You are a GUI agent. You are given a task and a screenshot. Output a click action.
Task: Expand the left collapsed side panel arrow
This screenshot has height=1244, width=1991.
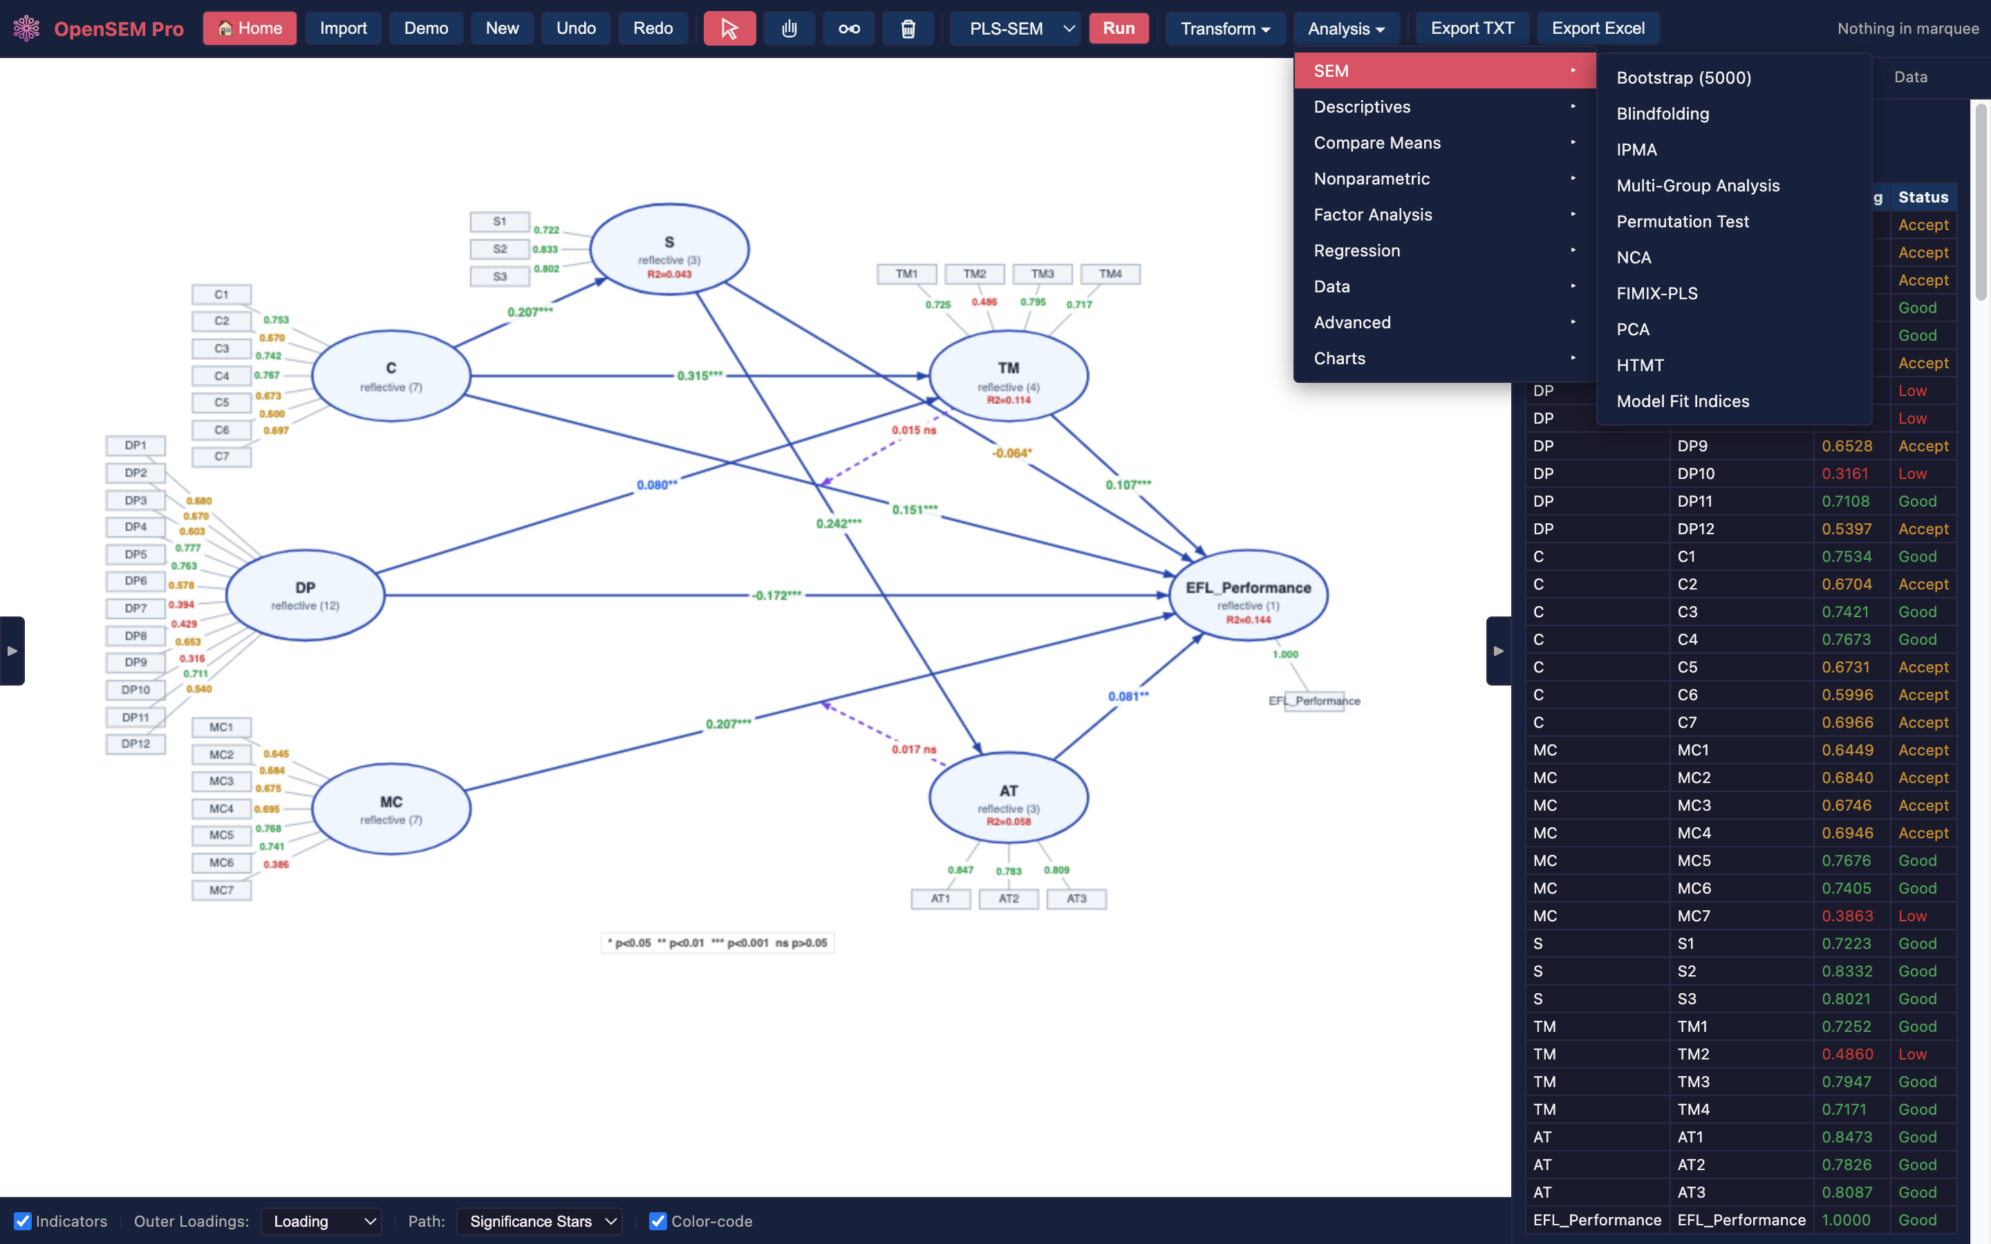pyautogui.click(x=12, y=651)
